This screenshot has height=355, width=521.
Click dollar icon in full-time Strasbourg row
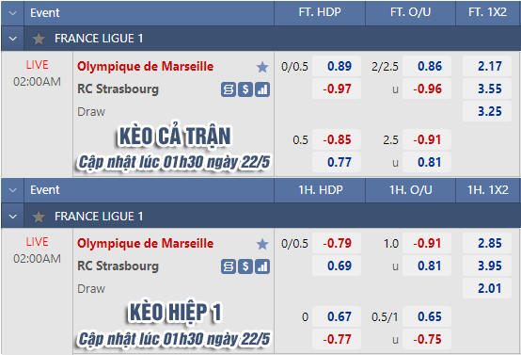tap(245, 89)
